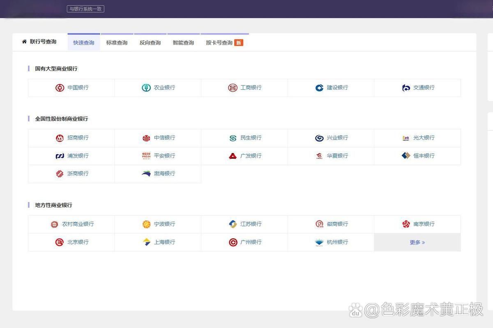Click the 建设银行 logo icon
Screen dimensions: 493x328
(319, 88)
